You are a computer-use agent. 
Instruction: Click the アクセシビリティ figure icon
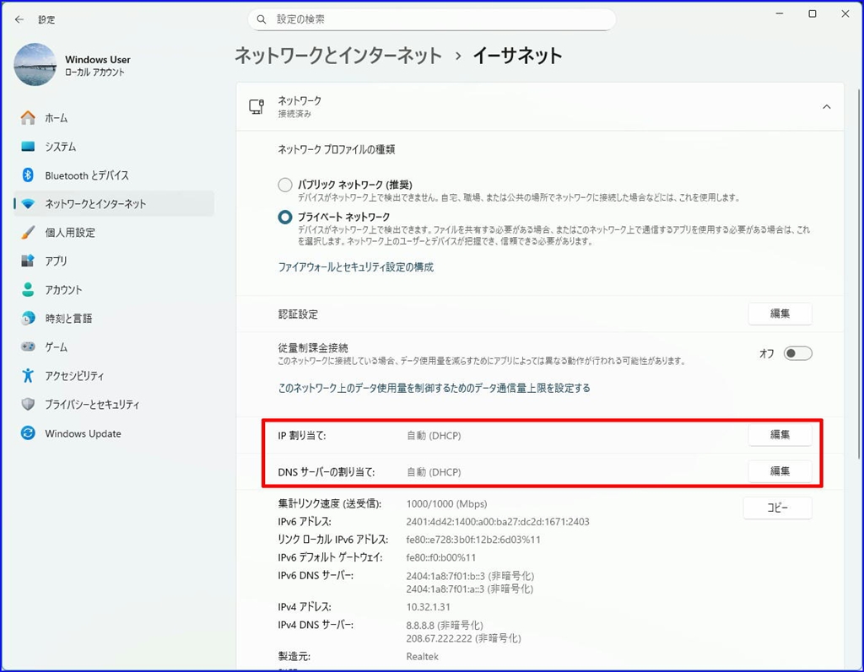[28, 376]
